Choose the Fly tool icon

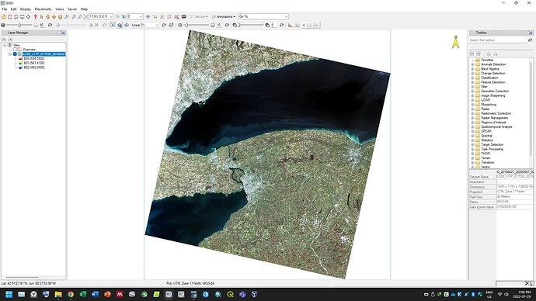[54, 16]
